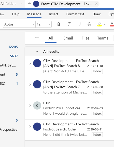Apply red font color
This screenshot has height=147, width=114.
[x=112, y=24]
